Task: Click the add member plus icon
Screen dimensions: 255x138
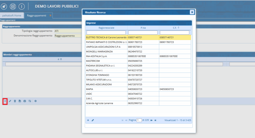Action: tap(5, 101)
